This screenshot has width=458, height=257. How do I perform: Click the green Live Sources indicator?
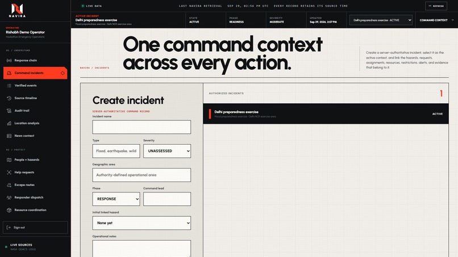tap(6, 247)
